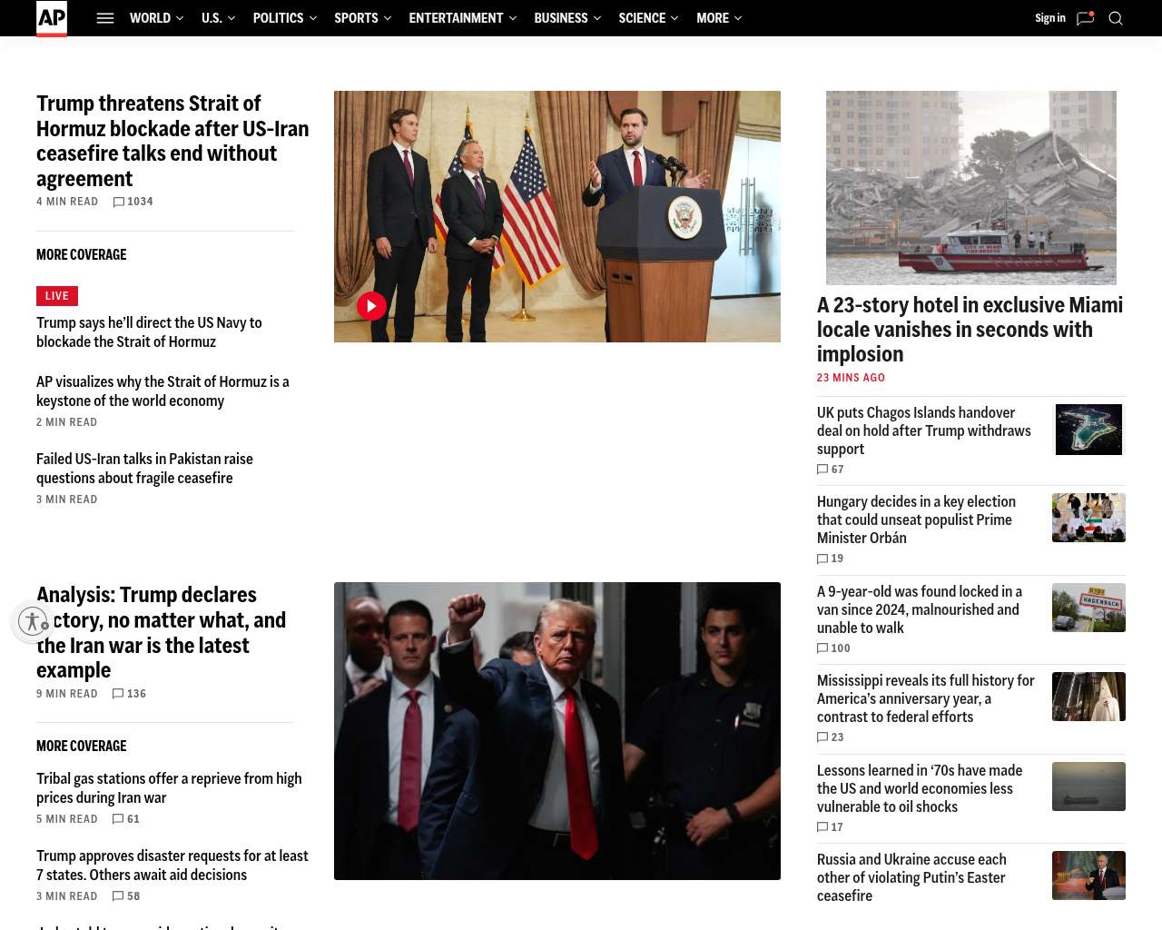Click the Miami hotel rubble image

[971, 188]
